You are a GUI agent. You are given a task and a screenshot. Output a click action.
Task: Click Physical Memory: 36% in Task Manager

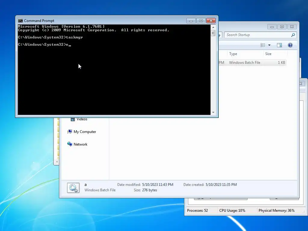point(277,211)
